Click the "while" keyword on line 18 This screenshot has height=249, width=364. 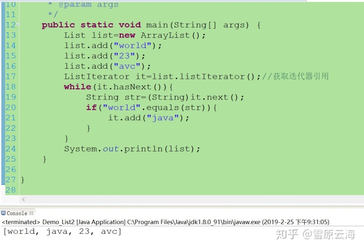[77, 87]
